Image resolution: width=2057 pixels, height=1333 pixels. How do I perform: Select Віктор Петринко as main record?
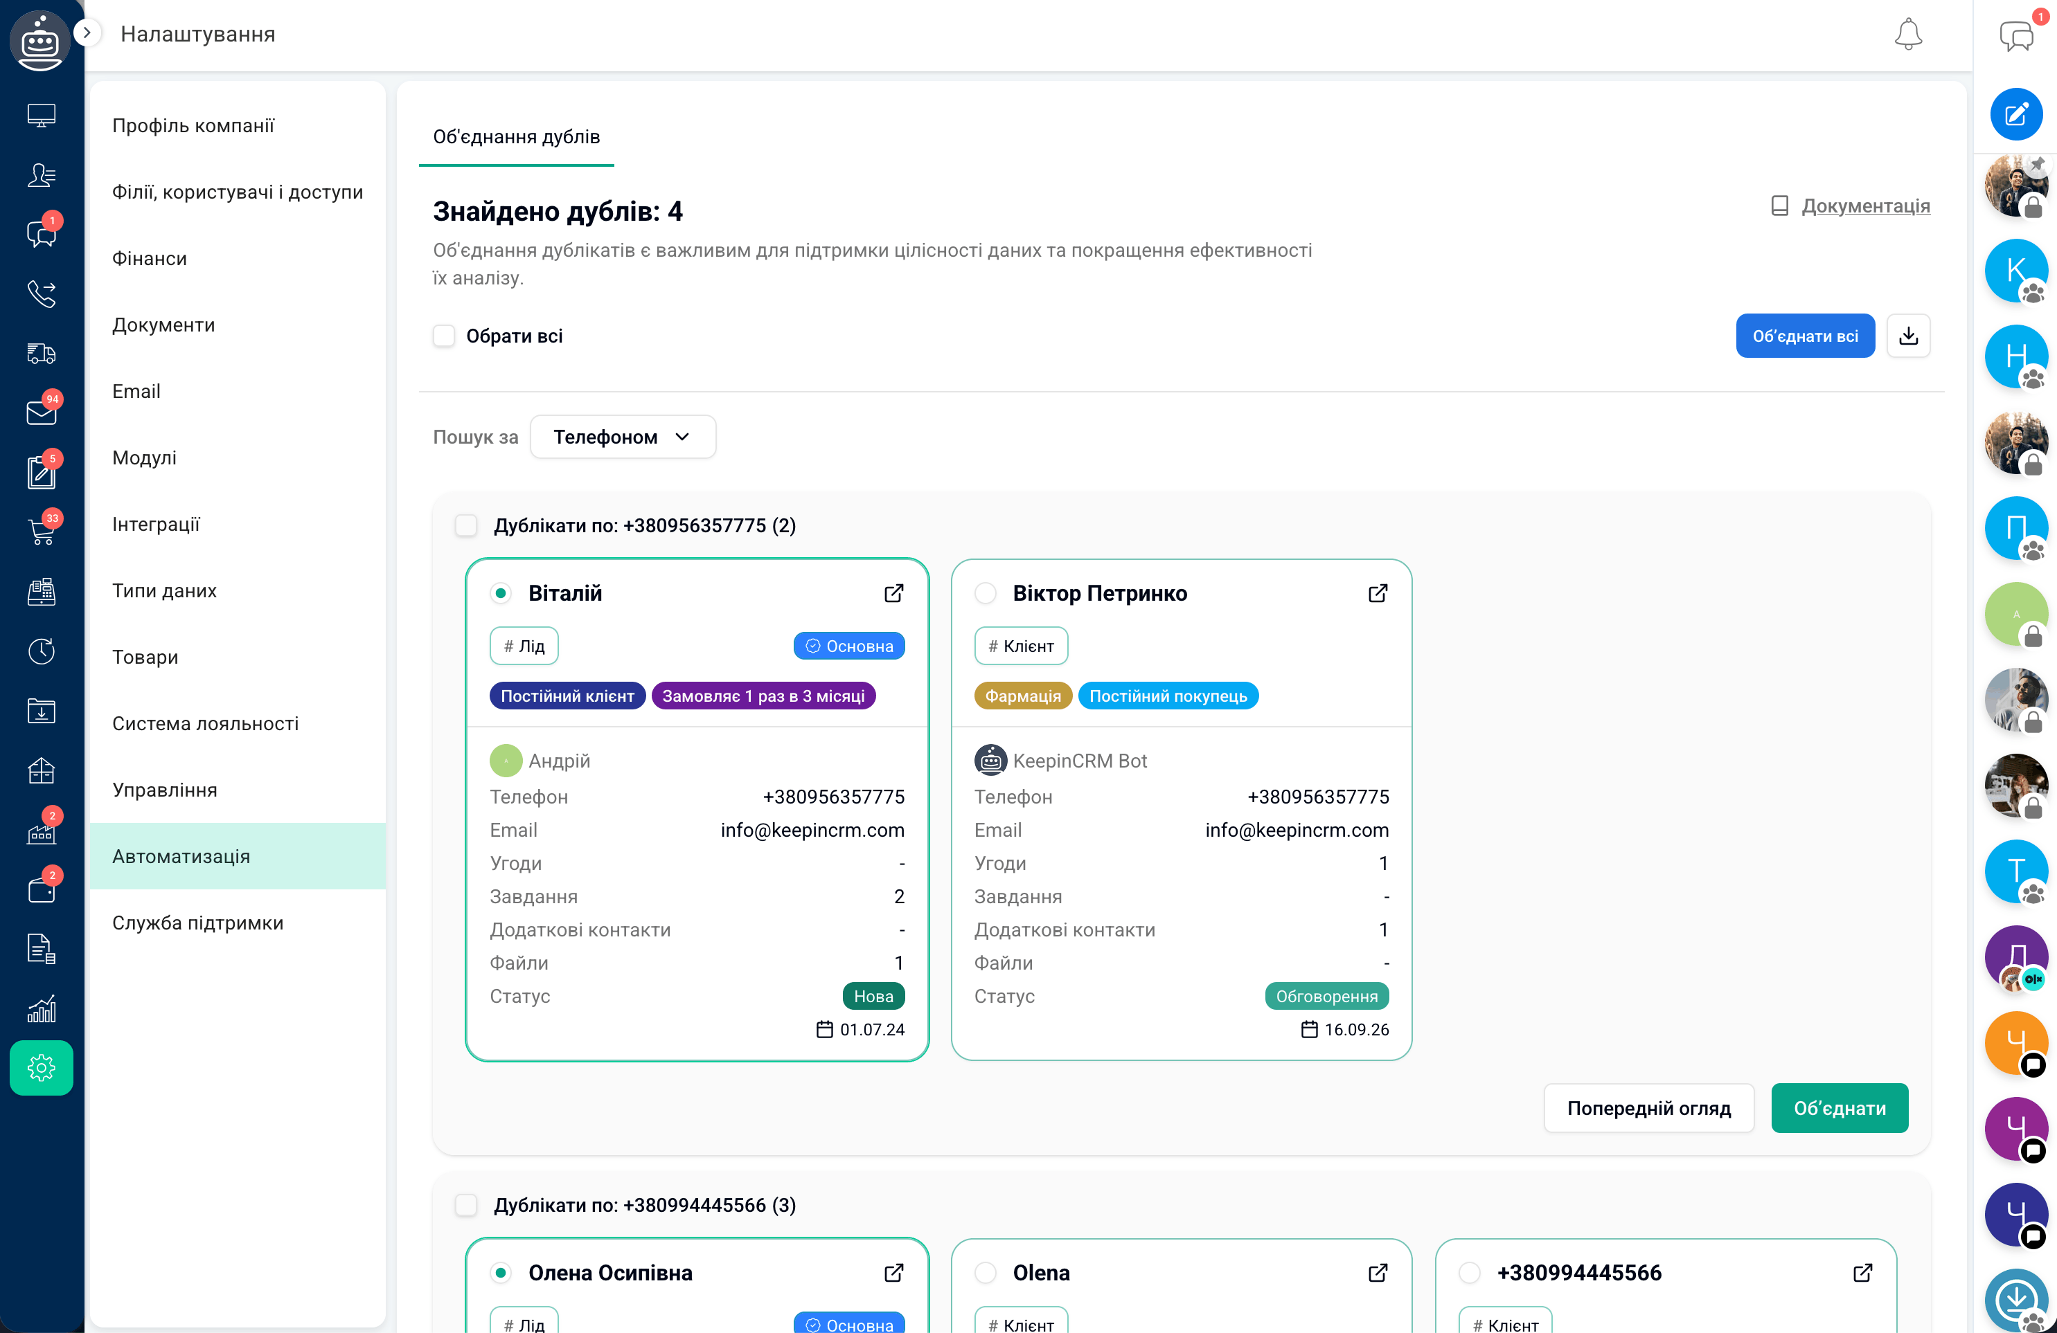point(986,594)
